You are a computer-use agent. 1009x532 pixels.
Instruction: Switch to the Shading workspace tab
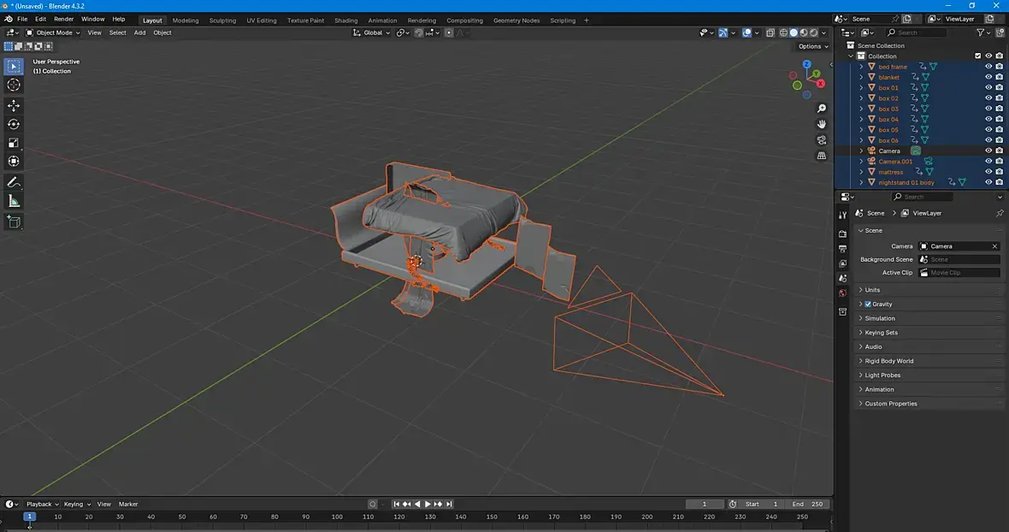345,21
